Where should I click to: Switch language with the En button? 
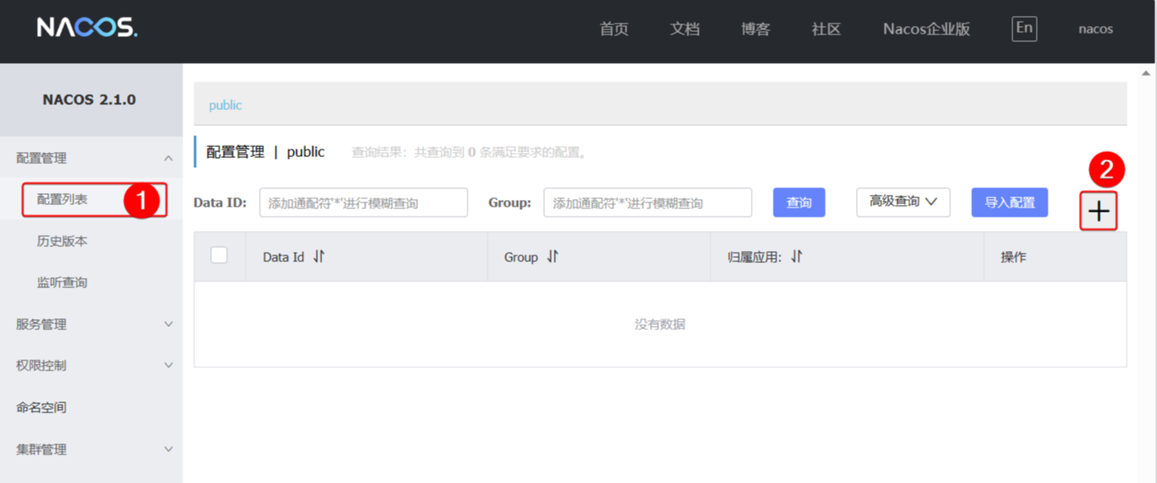click(1024, 28)
